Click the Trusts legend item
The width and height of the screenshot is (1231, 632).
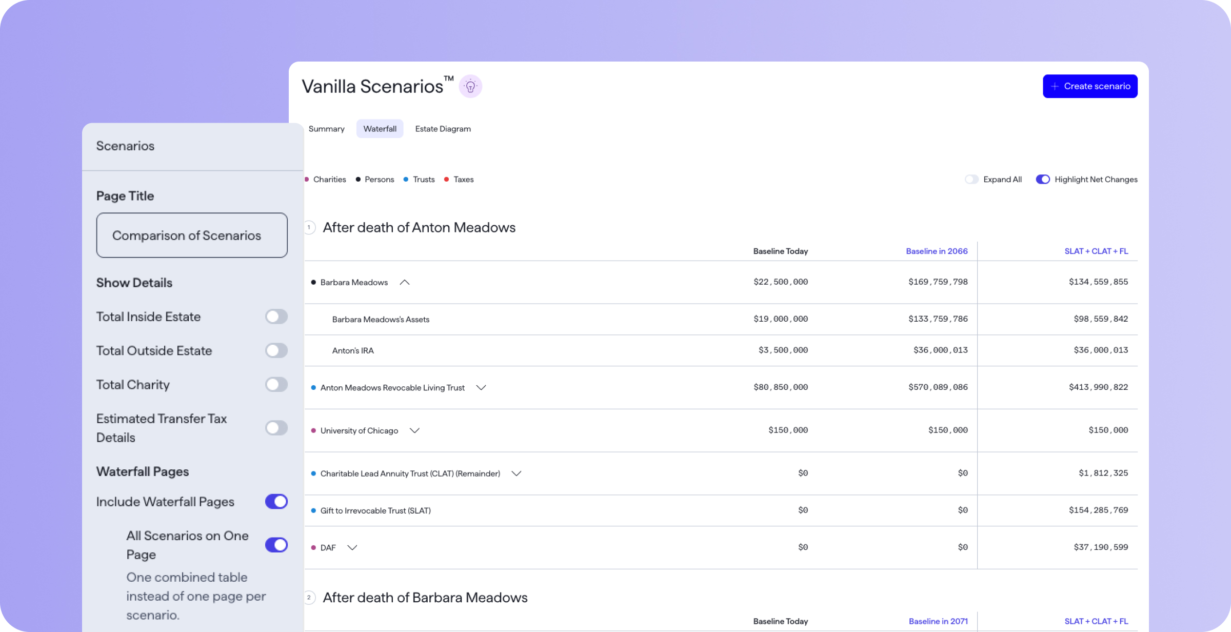tap(419, 180)
